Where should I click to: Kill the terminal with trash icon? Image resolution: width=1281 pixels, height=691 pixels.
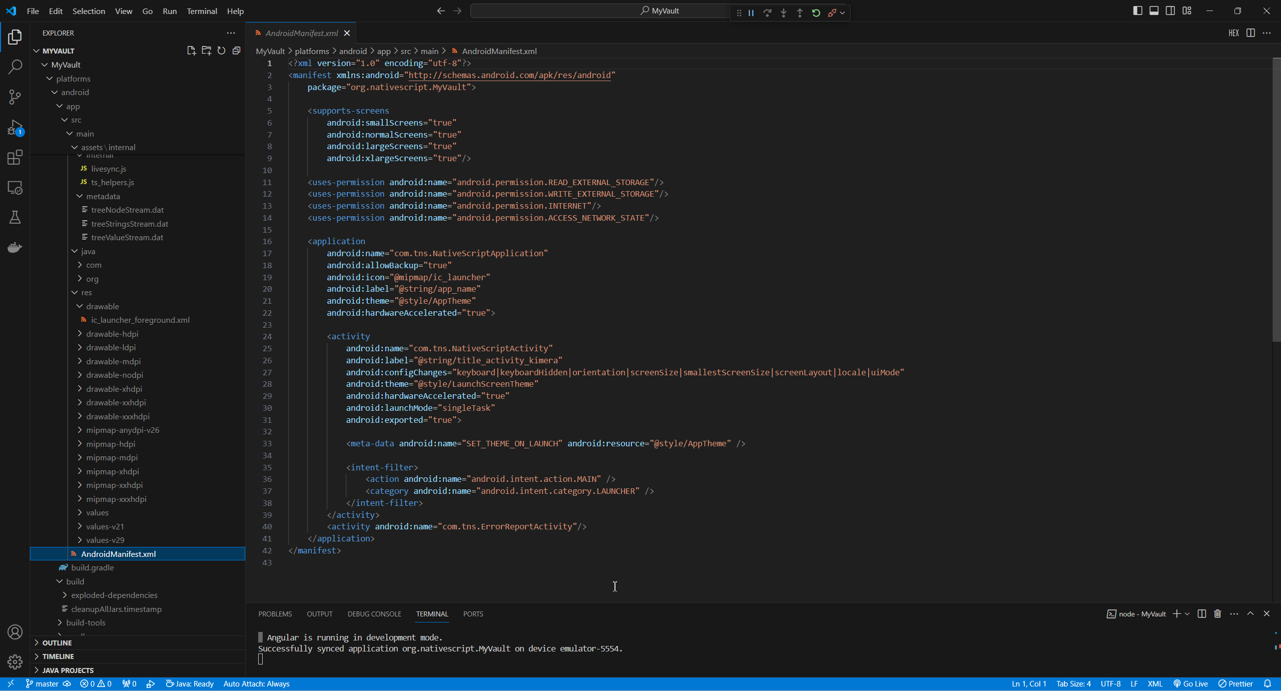1217,613
